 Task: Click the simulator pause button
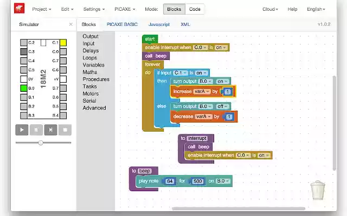(x=36, y=130)
